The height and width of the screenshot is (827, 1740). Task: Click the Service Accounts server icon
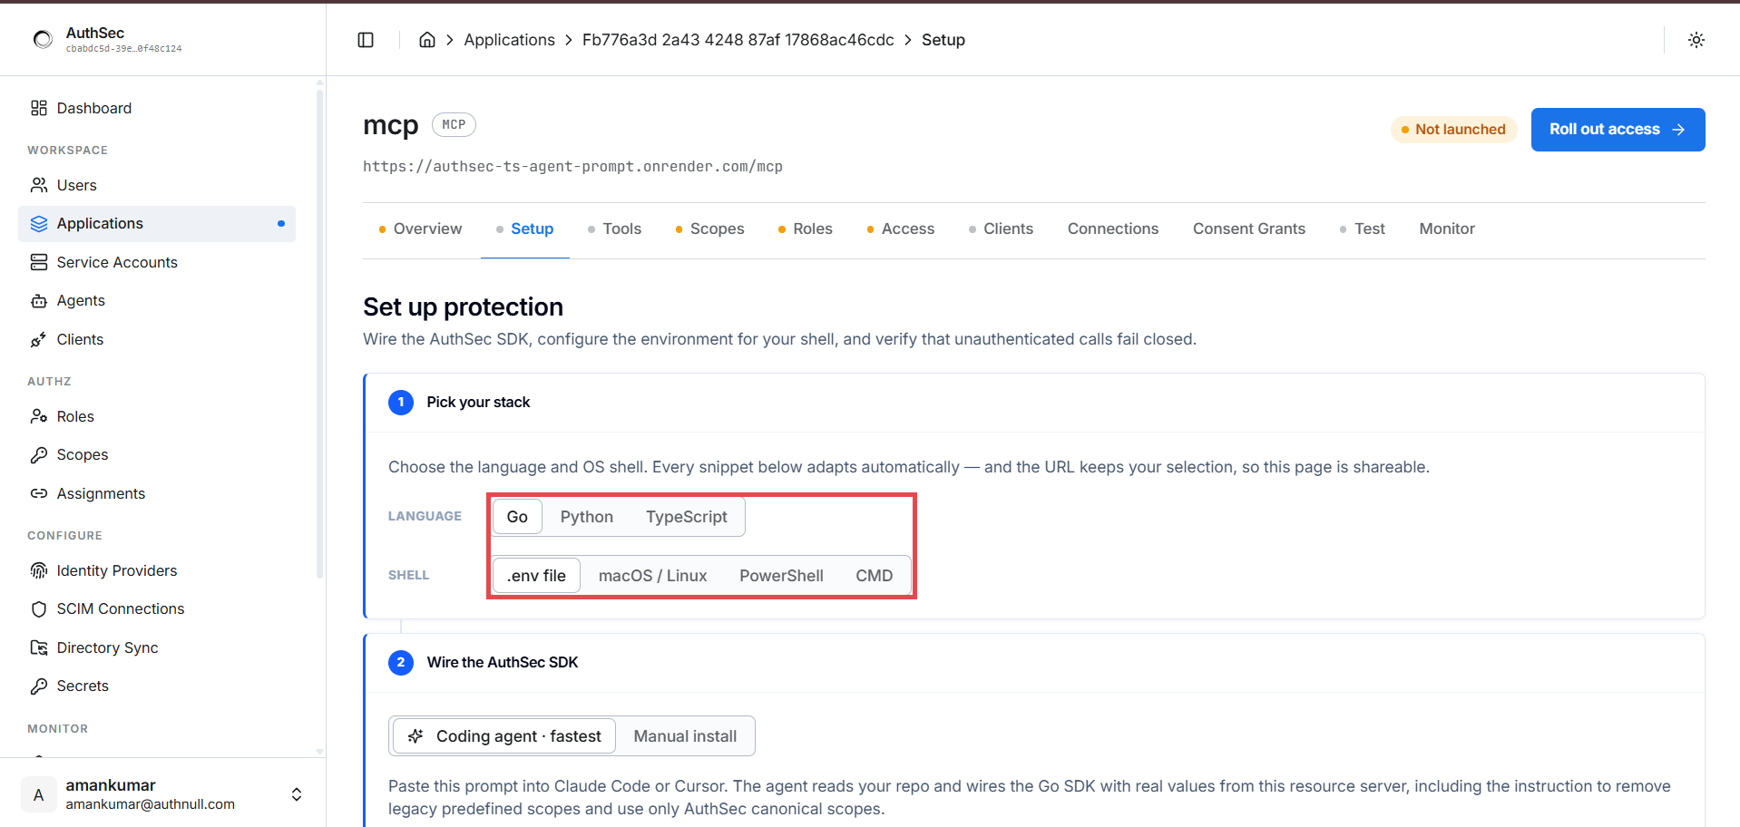click(39, 262)
